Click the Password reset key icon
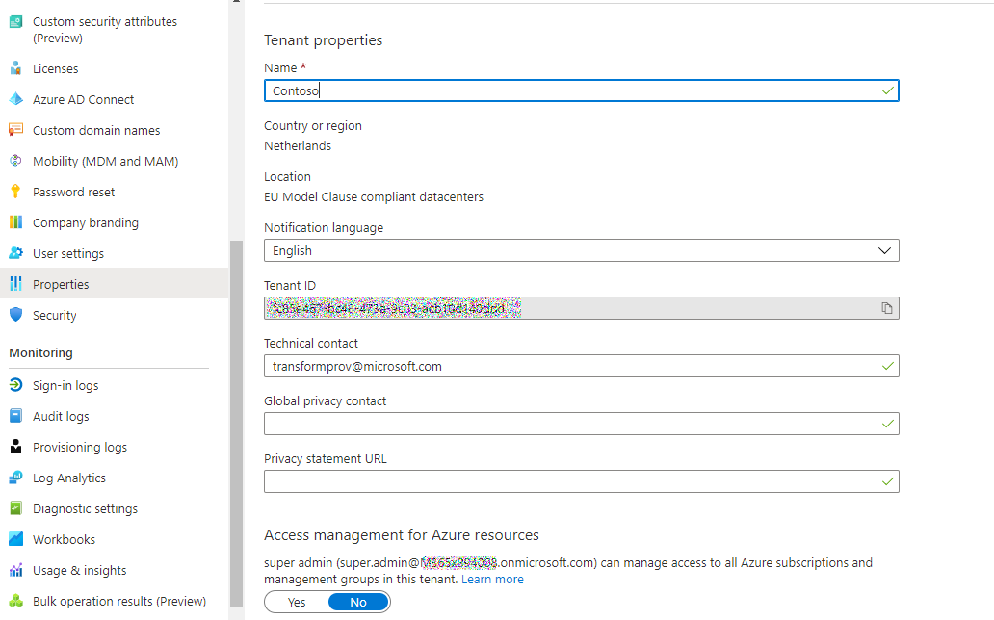Screen dimensions: 994x620 [x=15, y=192]
